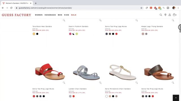The height and width of the screenshot is (101, 181).
Task: Select red swatch for Landen Chain Sandals
Action: tap(74, 96)
